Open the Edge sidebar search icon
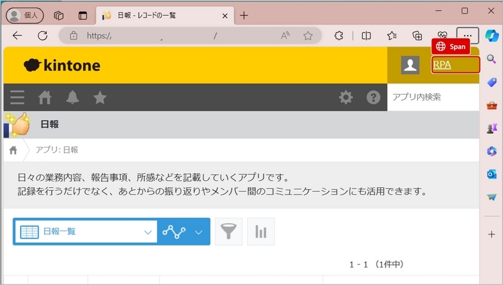 492,59
